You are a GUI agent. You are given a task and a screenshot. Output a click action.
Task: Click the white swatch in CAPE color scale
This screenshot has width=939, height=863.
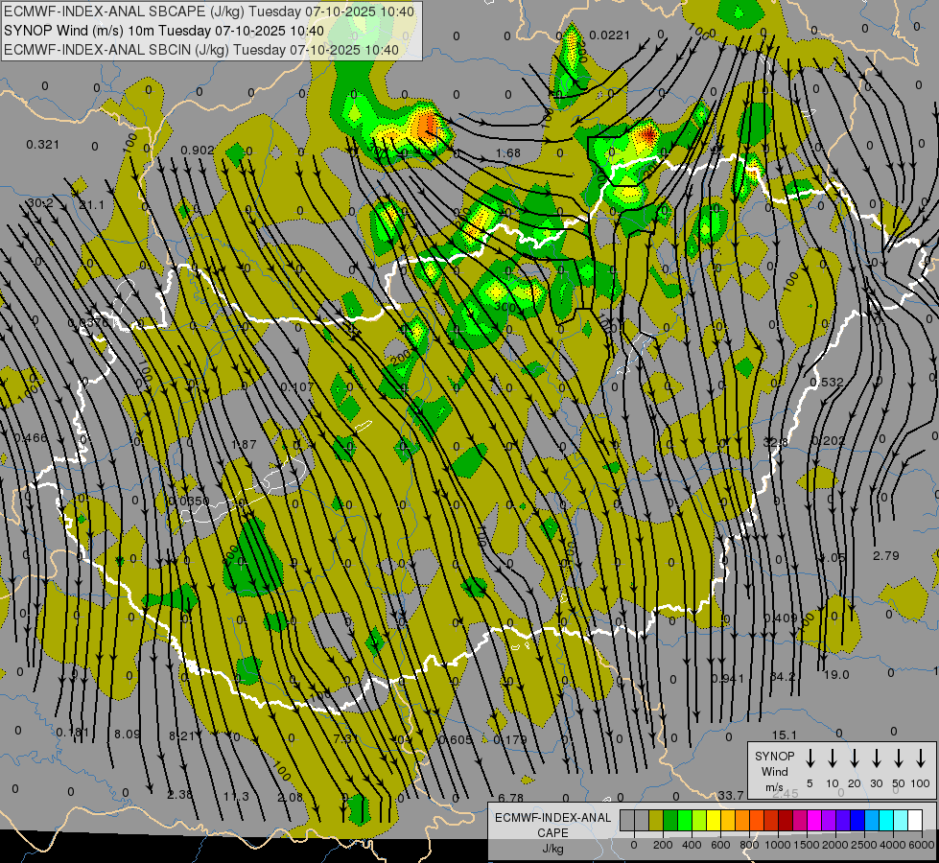(x=915, y=820)
